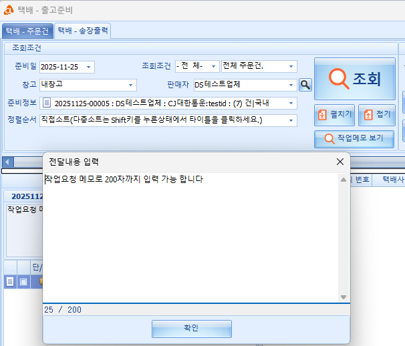Open the 전체 주문건 filter dropdown
Screen dimensions: 405x346
[x=291, y=67]
